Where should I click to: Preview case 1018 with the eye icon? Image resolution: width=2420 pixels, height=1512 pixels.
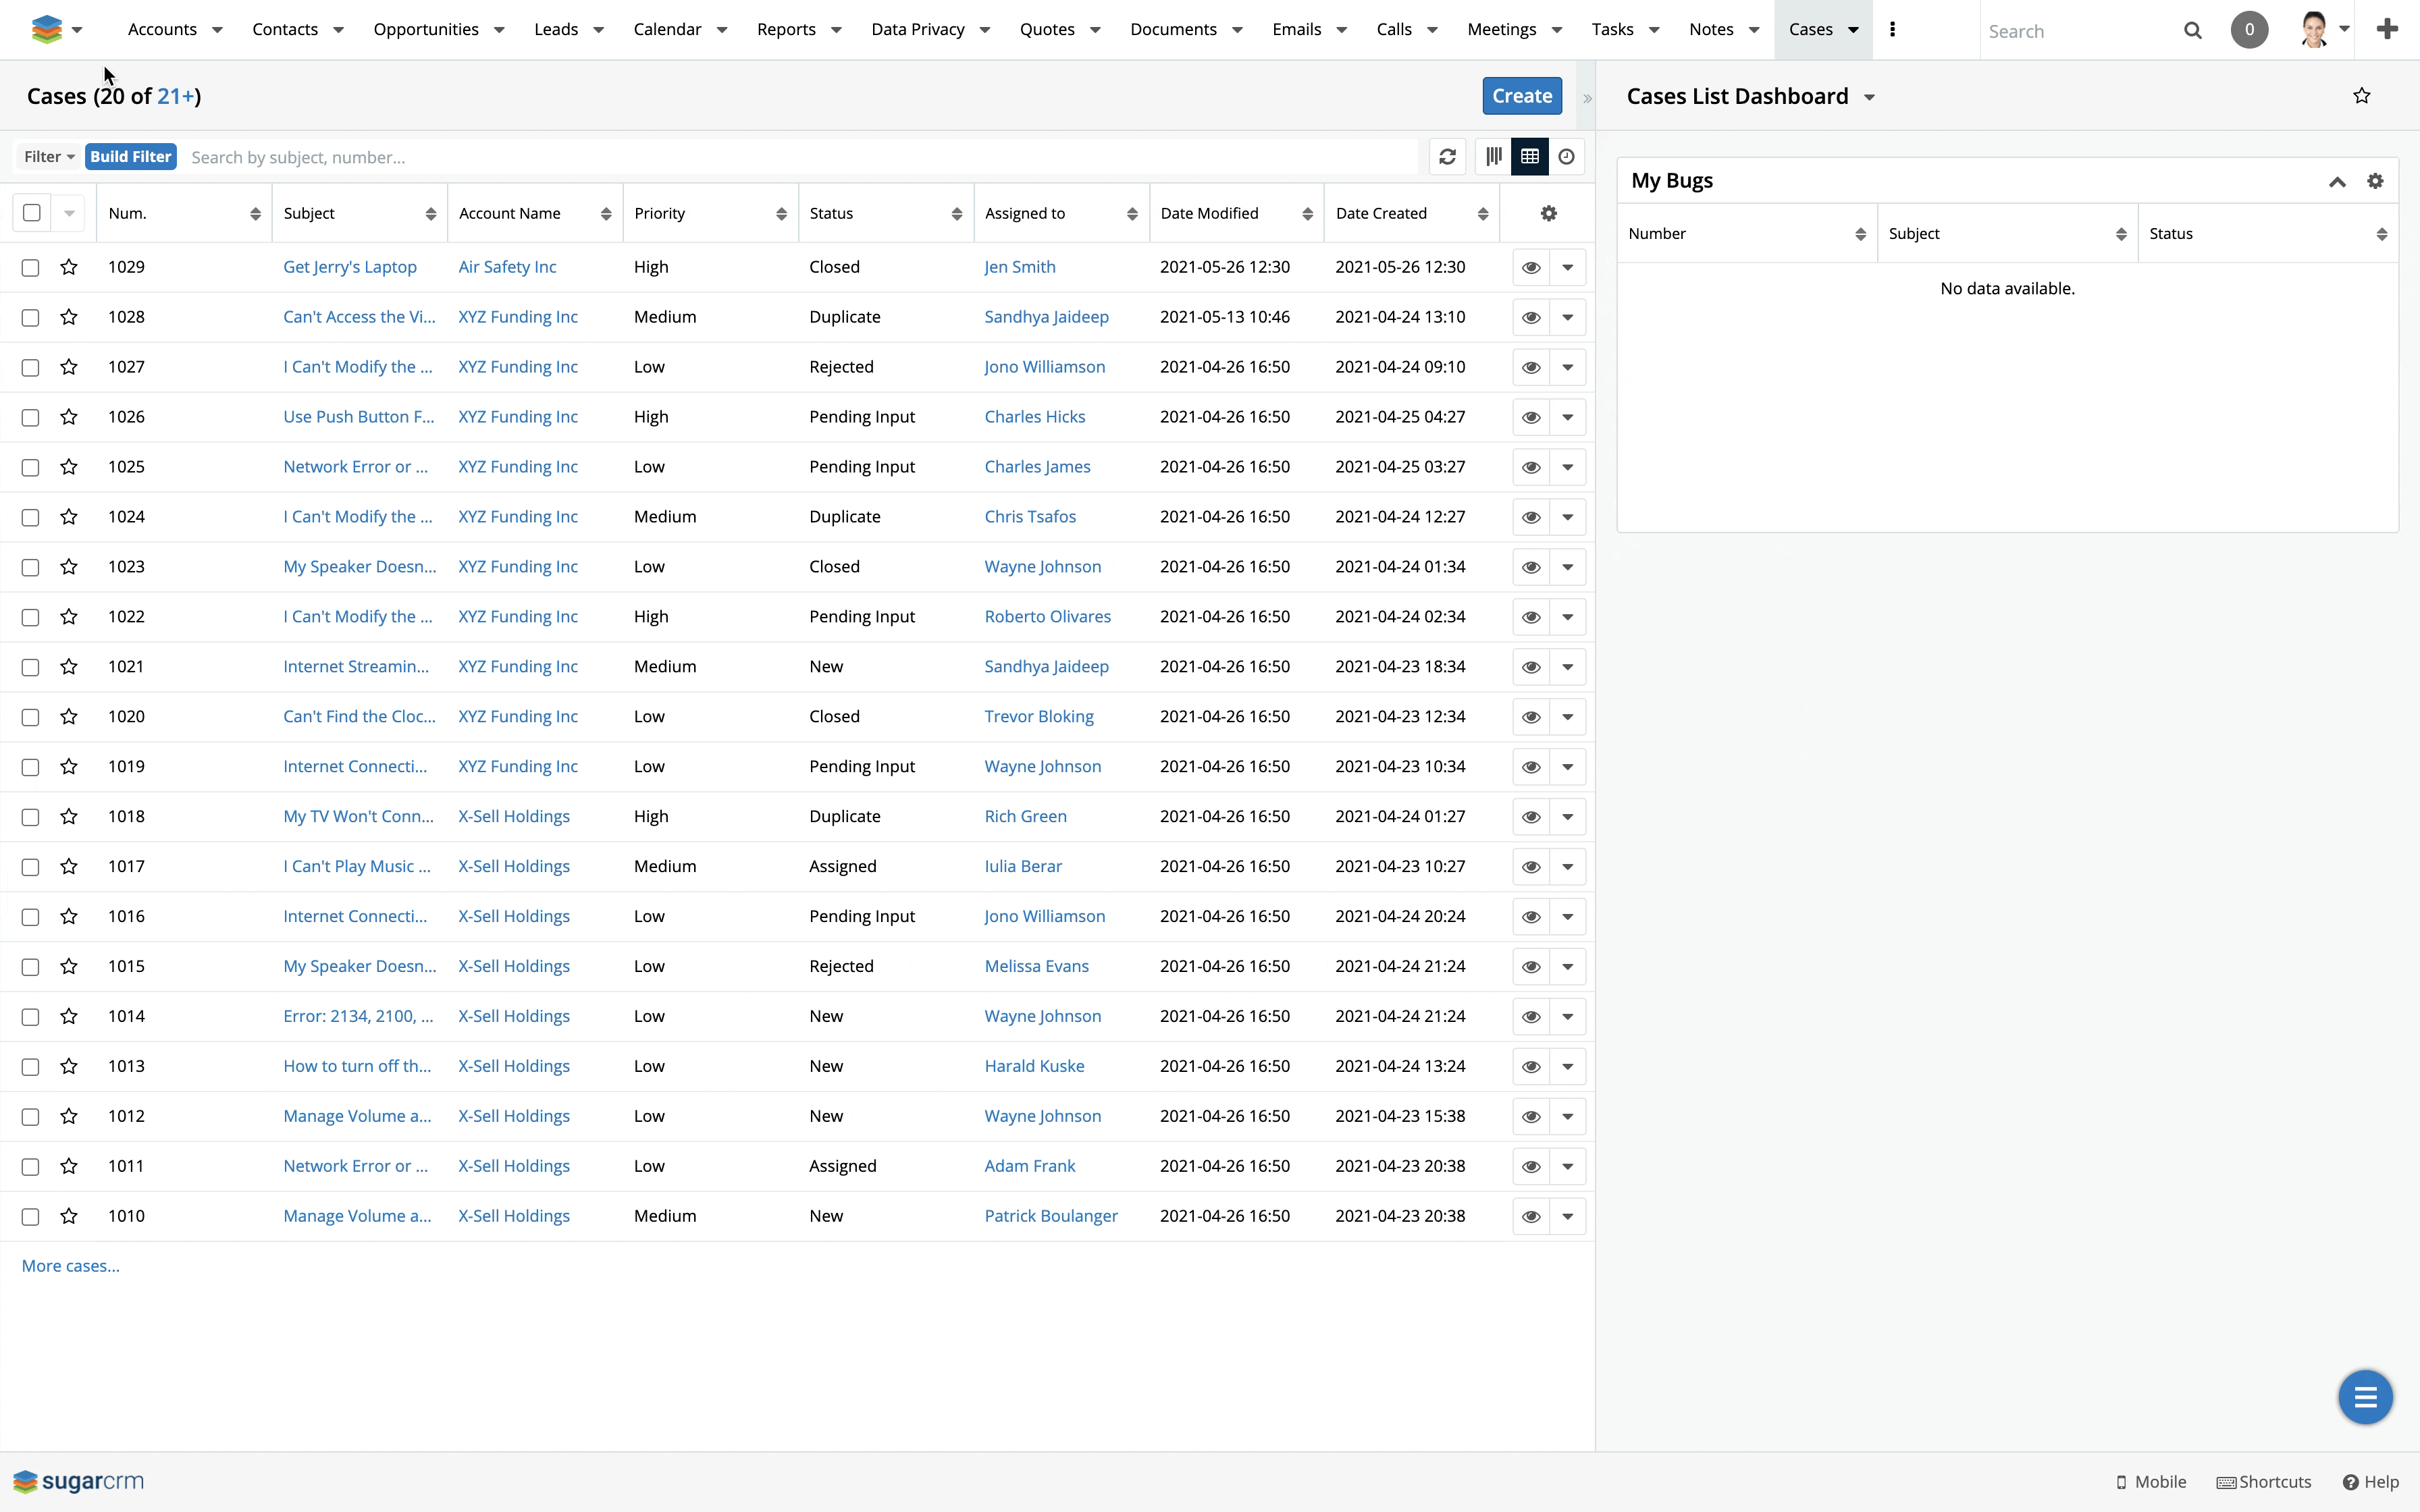click(1530, 817)
